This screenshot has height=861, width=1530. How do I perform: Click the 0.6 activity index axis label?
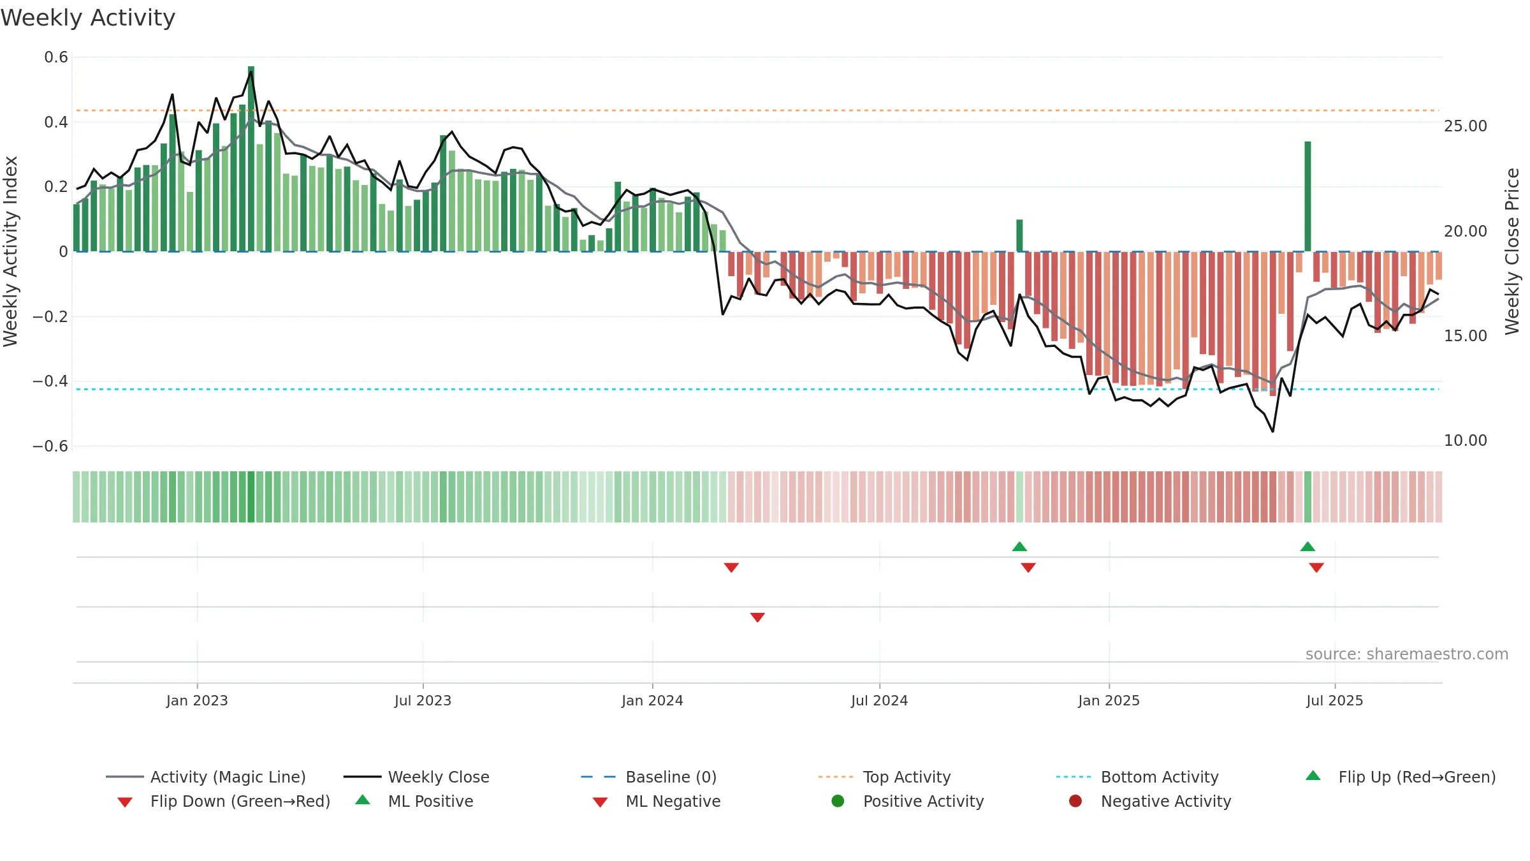56,57
